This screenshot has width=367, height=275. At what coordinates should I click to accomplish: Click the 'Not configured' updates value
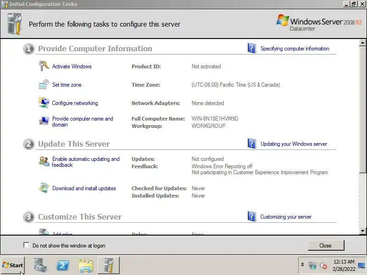point(208,159)
